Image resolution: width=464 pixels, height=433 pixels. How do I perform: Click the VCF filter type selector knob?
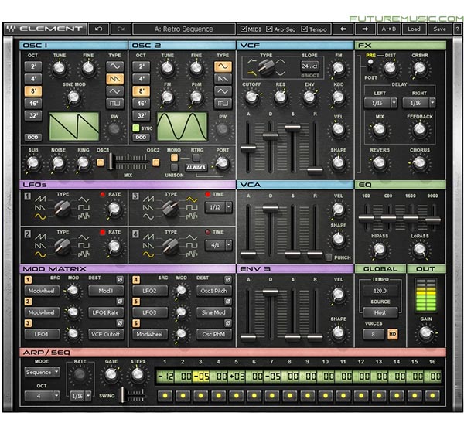(x=266, y=67)
